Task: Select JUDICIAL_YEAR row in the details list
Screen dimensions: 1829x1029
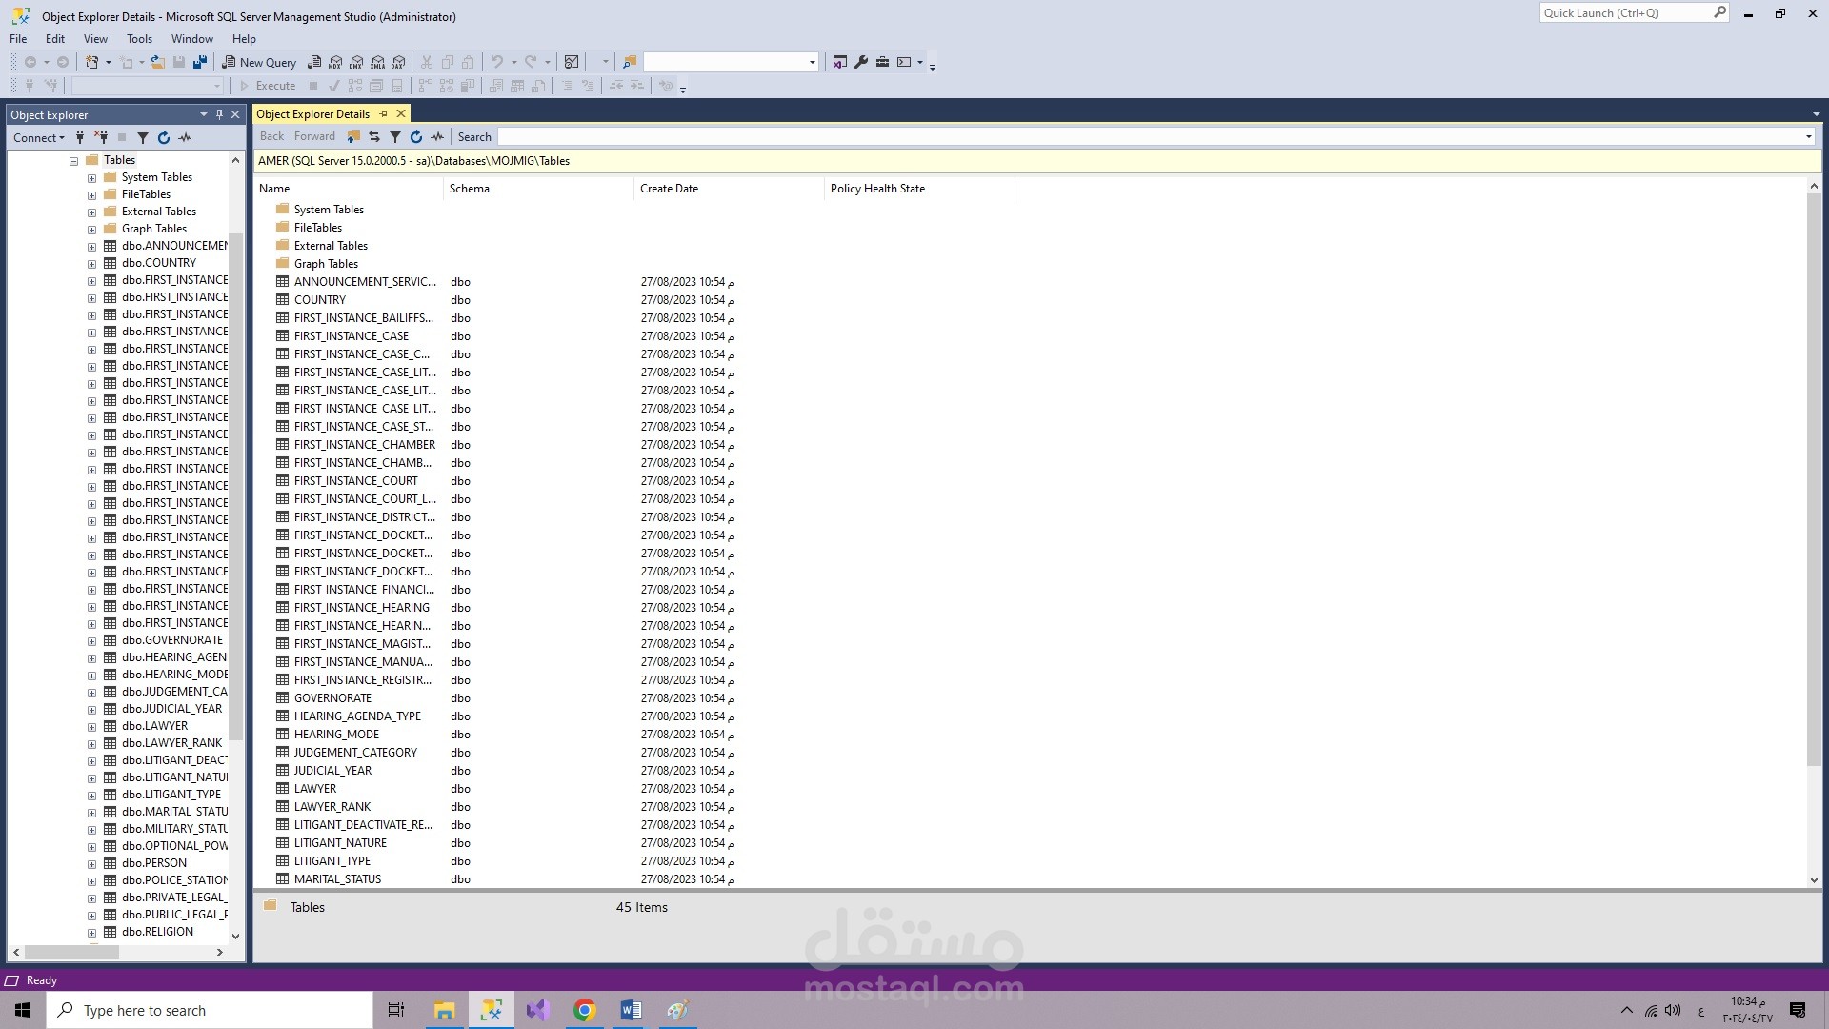Action: click(332, 771)
